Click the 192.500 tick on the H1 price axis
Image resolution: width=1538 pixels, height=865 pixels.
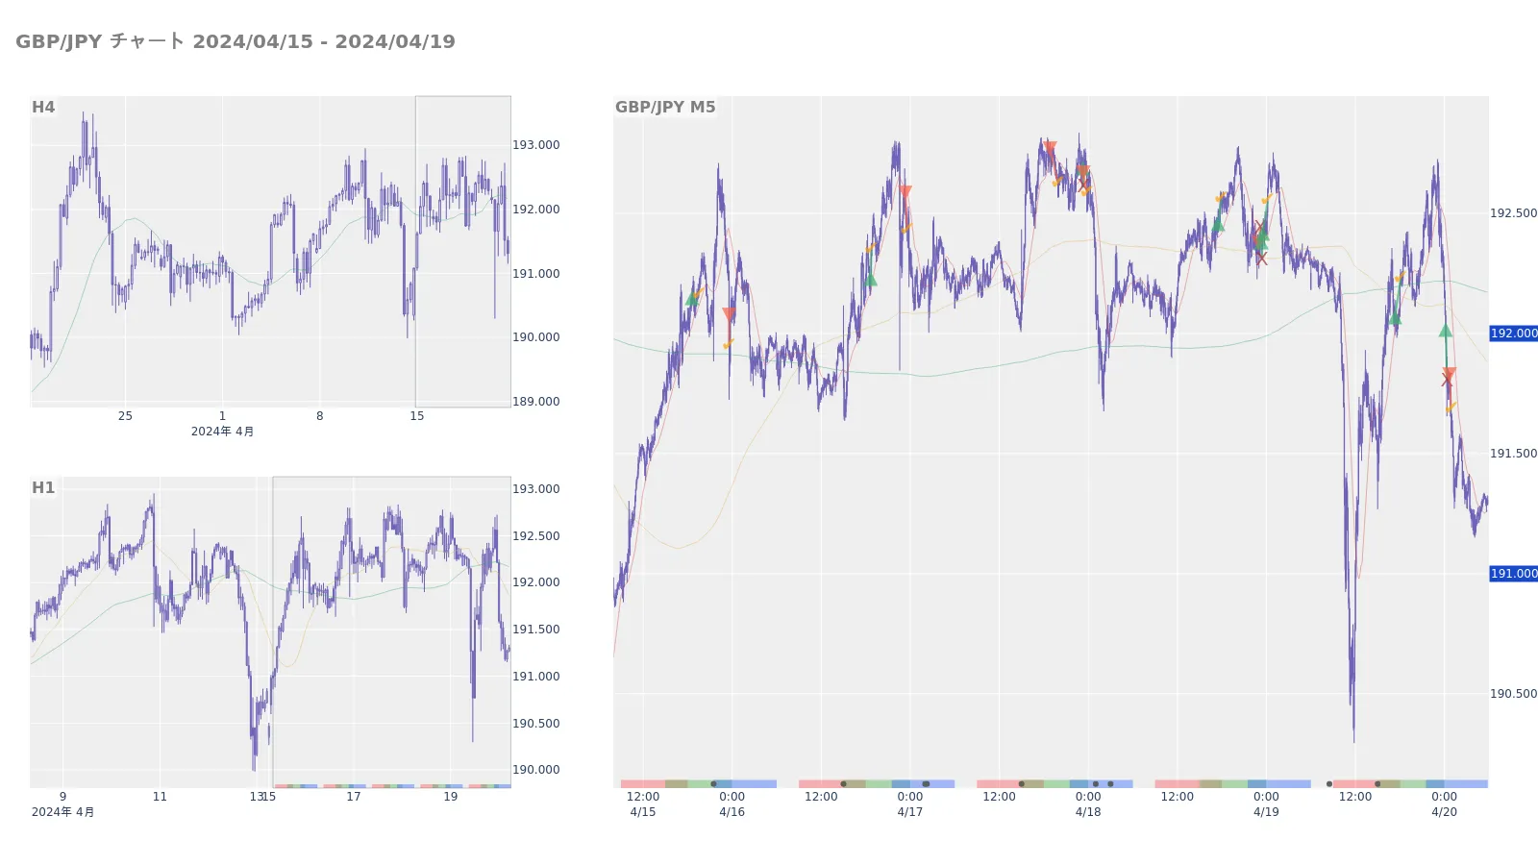(535, 536)
